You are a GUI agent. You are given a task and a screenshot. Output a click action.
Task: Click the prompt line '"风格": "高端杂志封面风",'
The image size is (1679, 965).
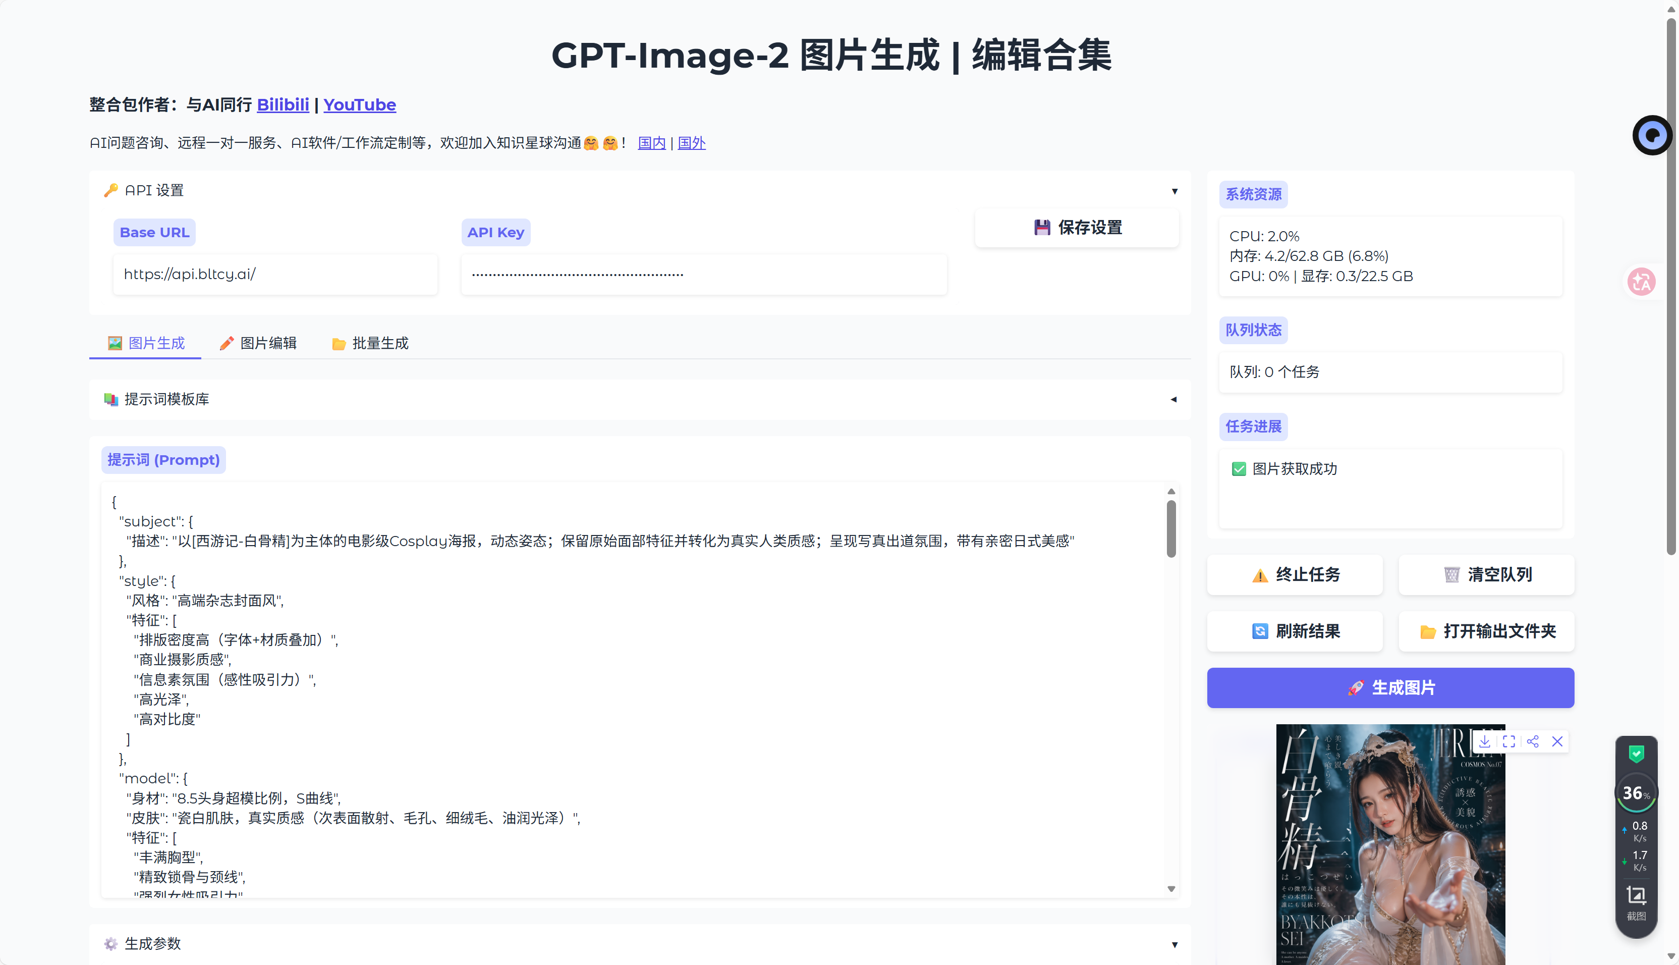[205, 601]
